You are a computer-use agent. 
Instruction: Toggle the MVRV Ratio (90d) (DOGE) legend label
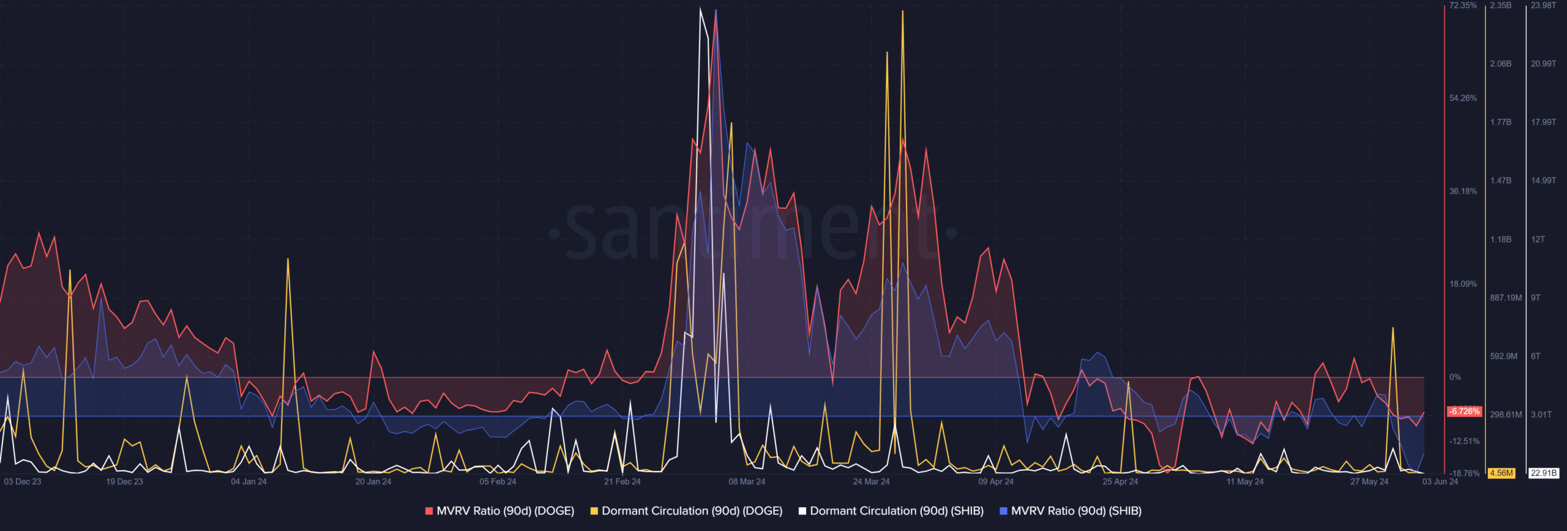[505, 511]
